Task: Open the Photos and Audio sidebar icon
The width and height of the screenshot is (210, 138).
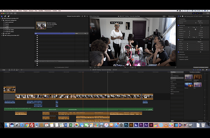Action: tap(5, 16)
